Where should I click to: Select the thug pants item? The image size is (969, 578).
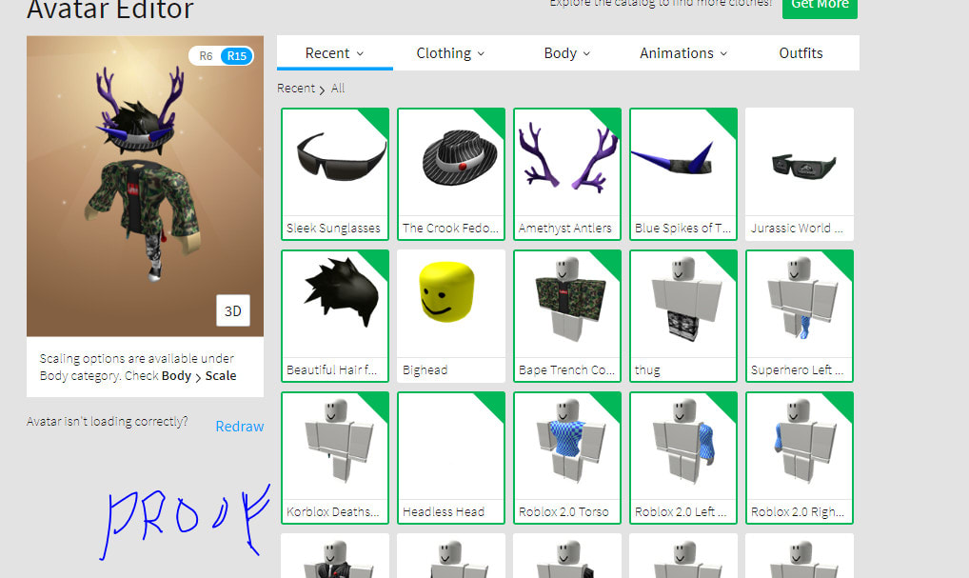(x=683, y=316)
